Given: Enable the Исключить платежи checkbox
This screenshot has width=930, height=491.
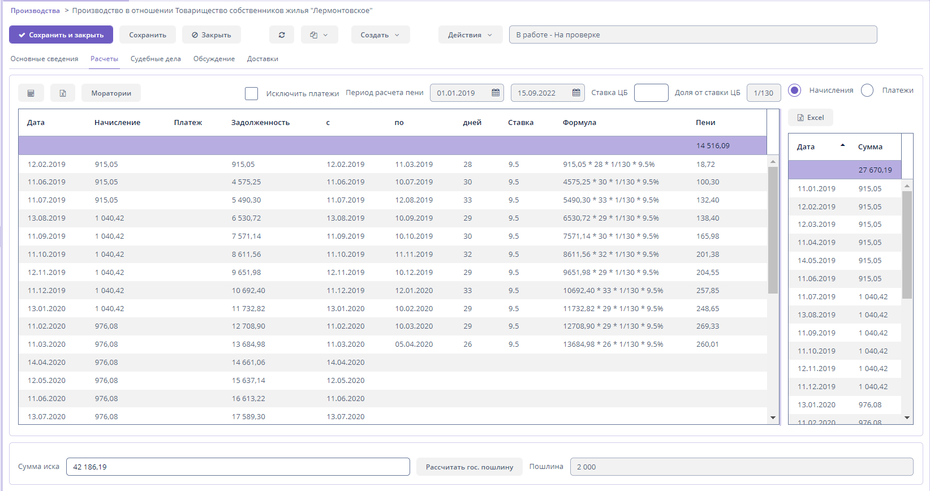Looking at the screenshot, I should [x=252, y=93].
